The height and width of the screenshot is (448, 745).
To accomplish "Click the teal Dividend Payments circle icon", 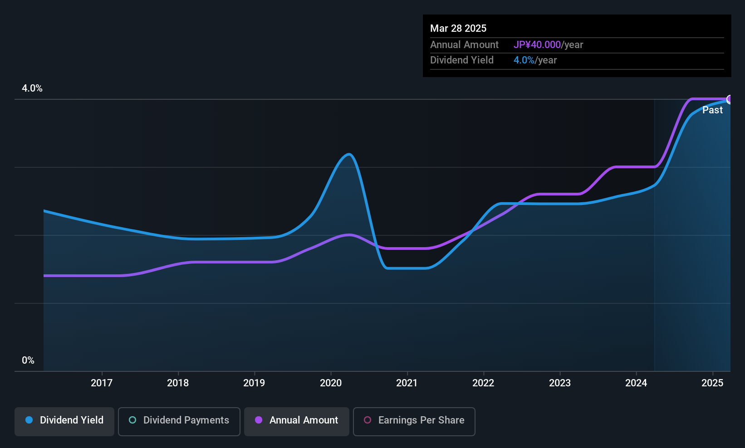I will tap(132, 420).
